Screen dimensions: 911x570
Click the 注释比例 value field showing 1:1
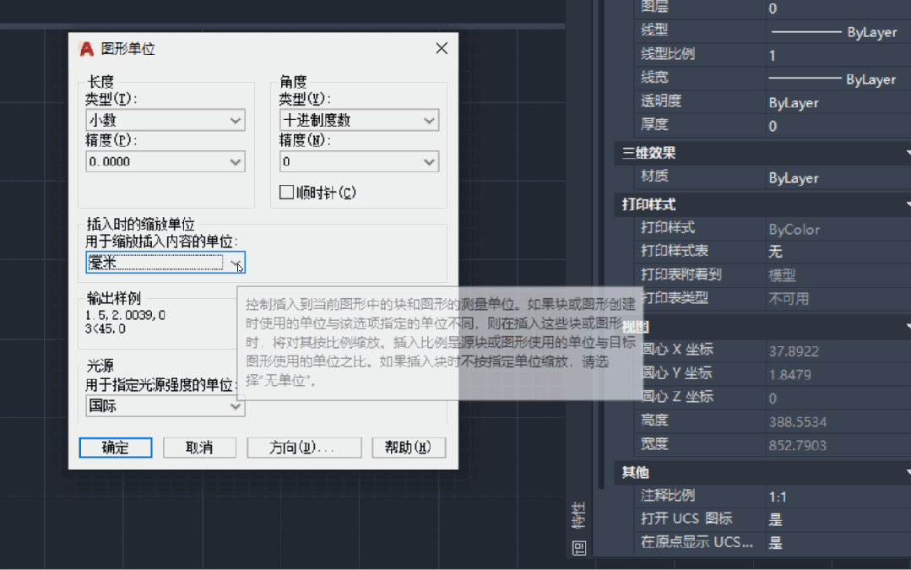coord(777,497)
